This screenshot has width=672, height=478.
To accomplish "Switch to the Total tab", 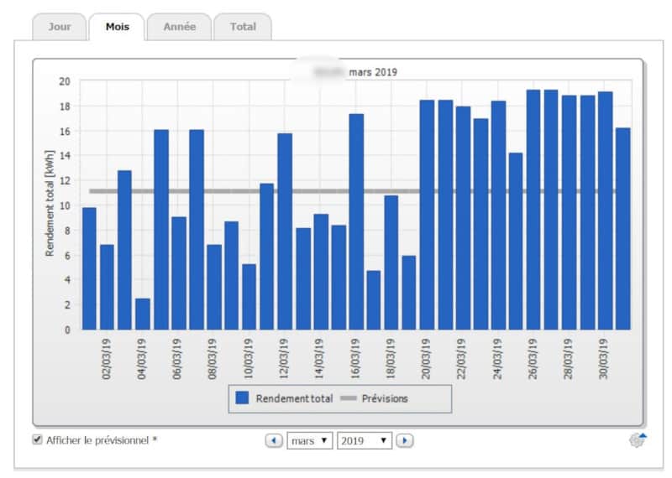I will point(243,27).
